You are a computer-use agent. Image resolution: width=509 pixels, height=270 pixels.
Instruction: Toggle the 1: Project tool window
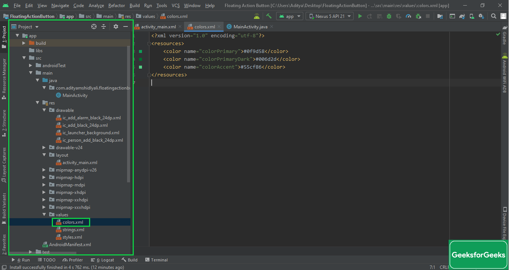pos(4,38)
